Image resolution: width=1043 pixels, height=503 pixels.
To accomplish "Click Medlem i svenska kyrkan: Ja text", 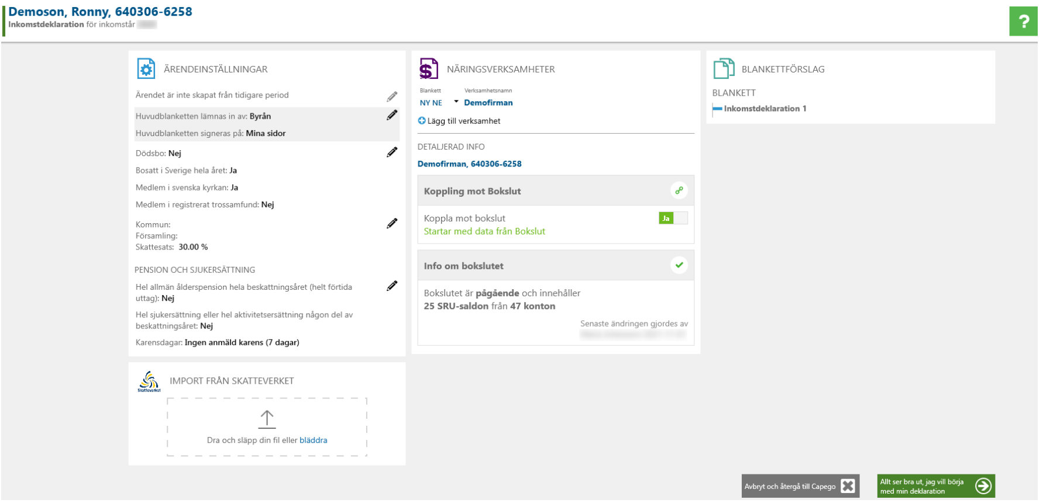I will click(187, 188).
